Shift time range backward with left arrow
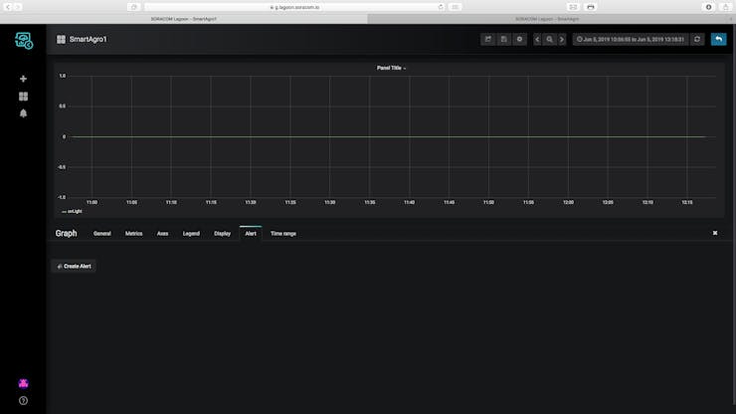 tap(537, 40)
